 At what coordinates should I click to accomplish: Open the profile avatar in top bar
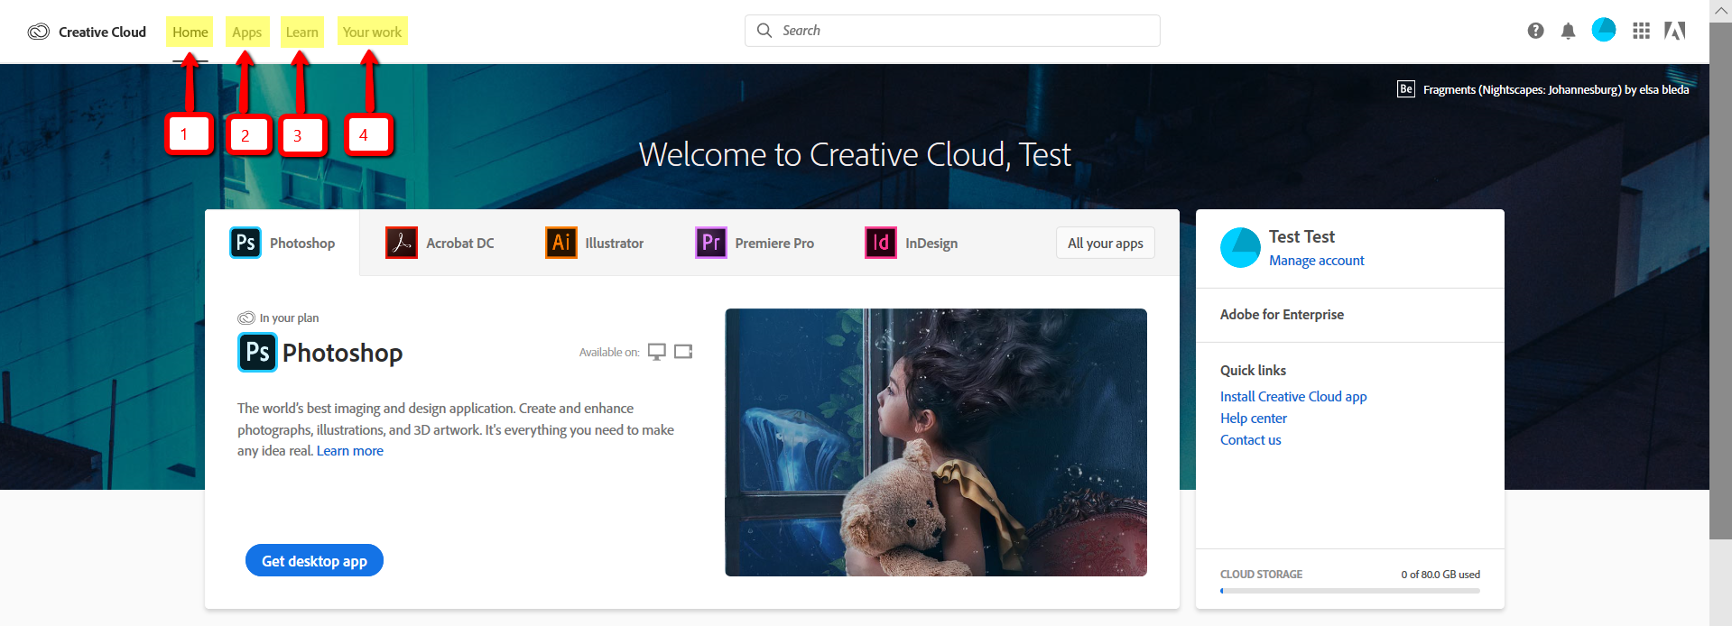coord(1604,30)
